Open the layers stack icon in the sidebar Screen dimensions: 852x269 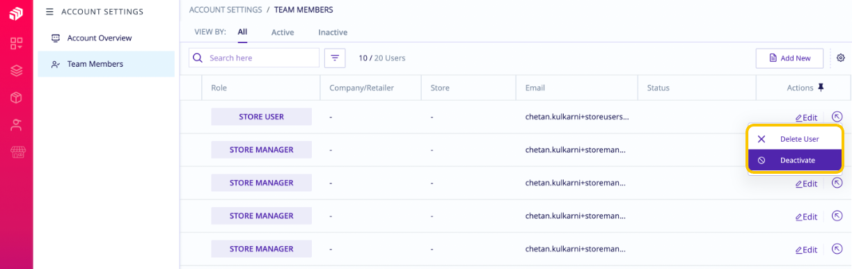(x=16, y=71)
